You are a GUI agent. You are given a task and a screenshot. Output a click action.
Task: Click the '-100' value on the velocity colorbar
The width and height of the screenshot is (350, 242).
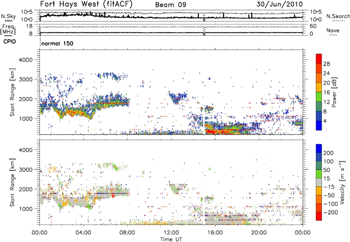(331, 204)
